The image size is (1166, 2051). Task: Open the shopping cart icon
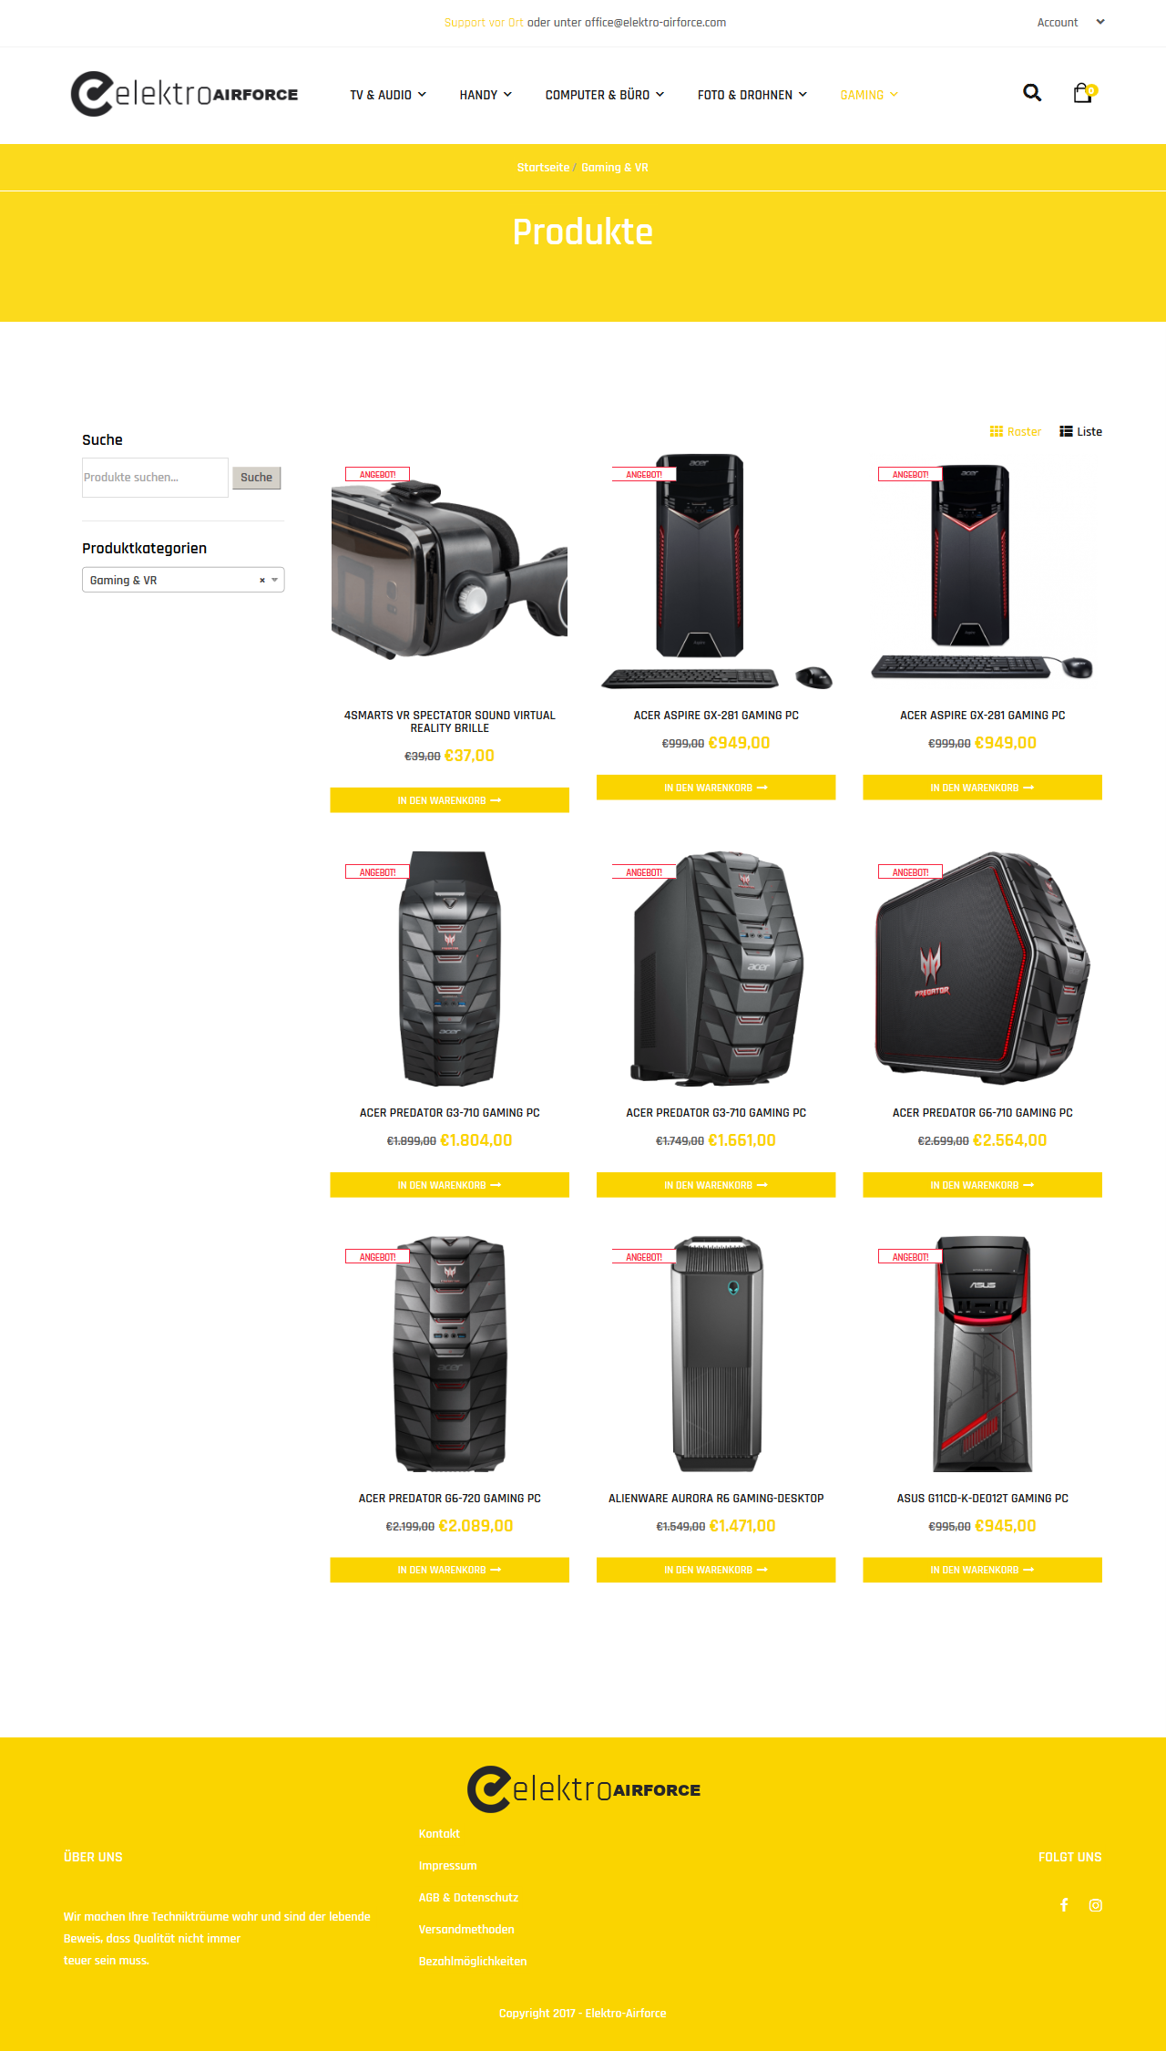(1083, 93)
